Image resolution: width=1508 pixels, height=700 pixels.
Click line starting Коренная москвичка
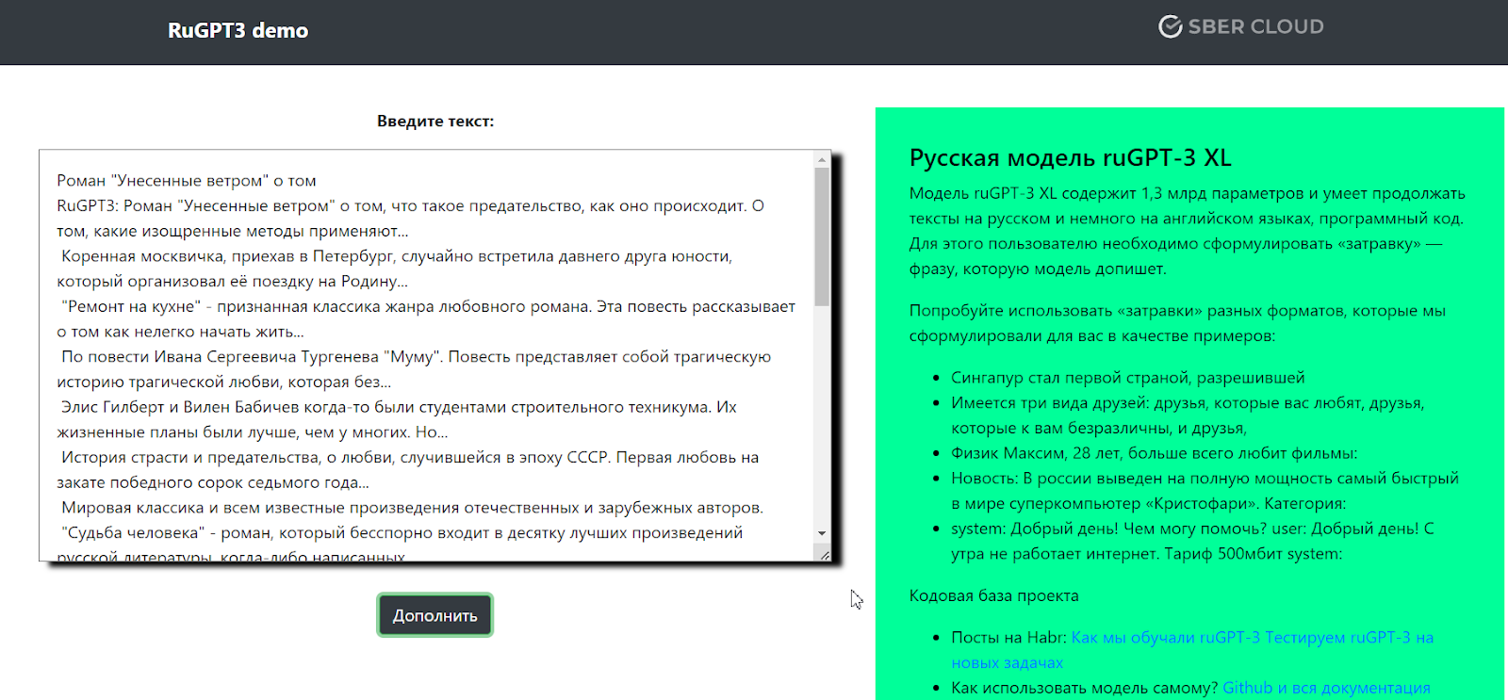tap(397, 269)
